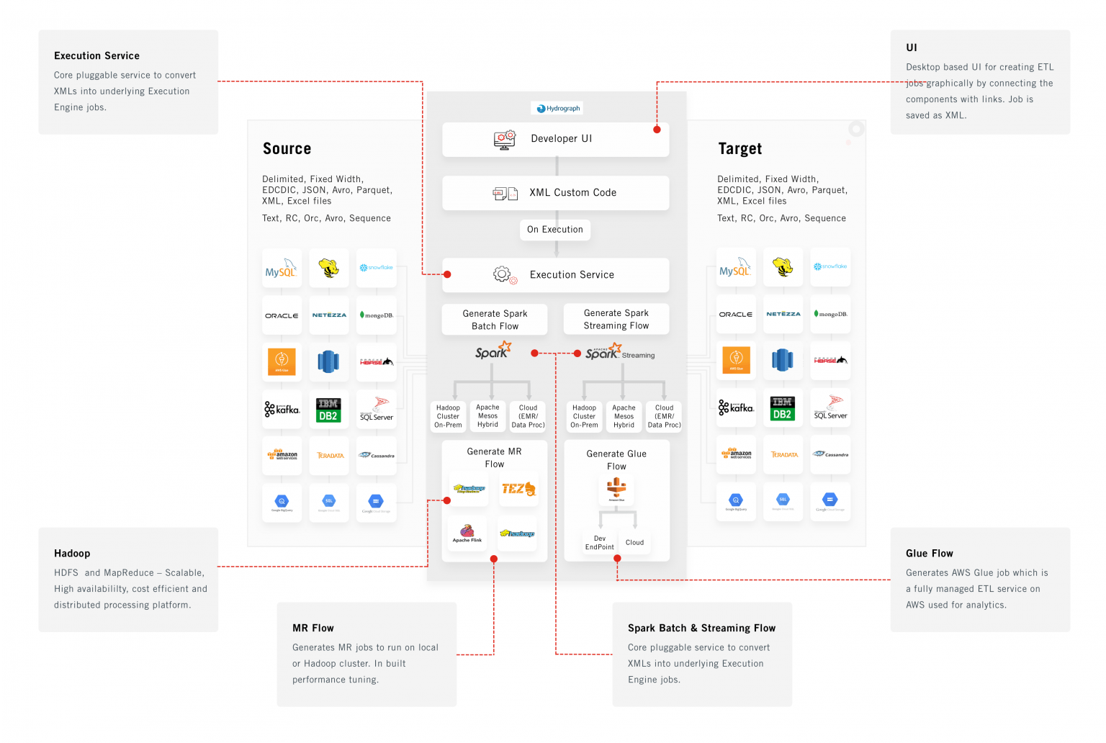Select Kafka logo in Target panel
This screenshot has height=743, width=1106.
pos(736,407)
